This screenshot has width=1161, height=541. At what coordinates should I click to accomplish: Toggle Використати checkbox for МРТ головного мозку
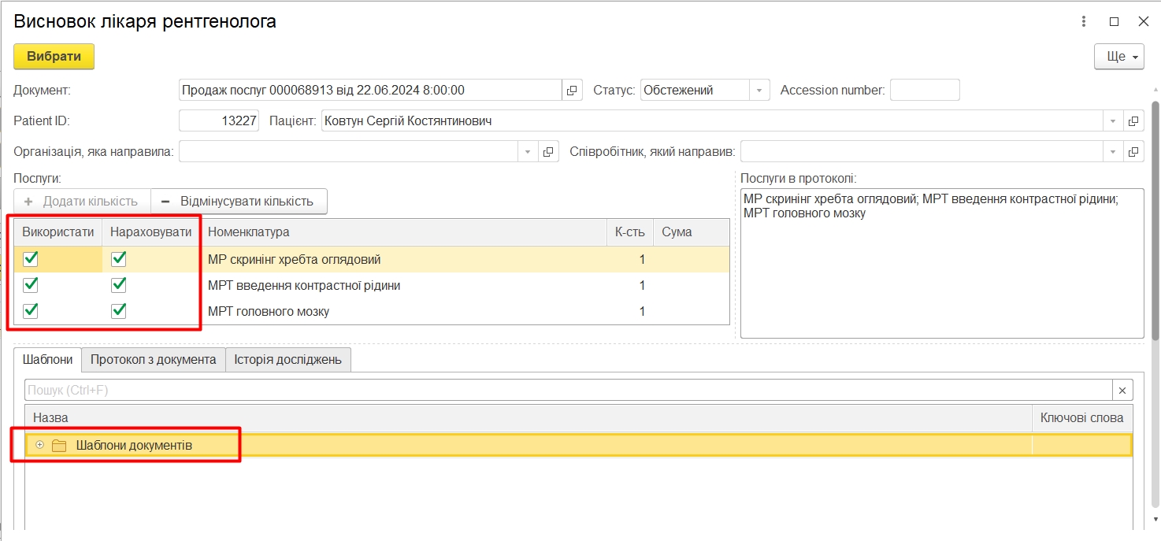[x=31, y=311]
